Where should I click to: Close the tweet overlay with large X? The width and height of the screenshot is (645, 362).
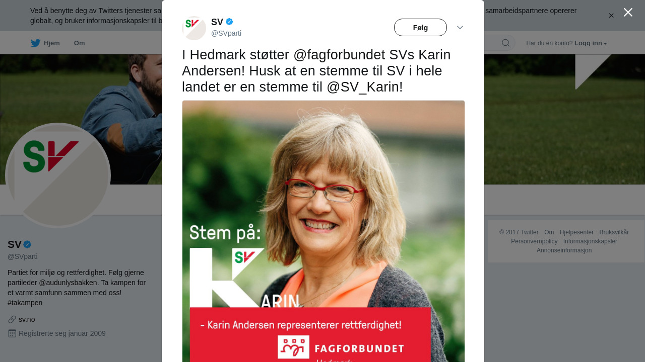(x=628, y=12)
